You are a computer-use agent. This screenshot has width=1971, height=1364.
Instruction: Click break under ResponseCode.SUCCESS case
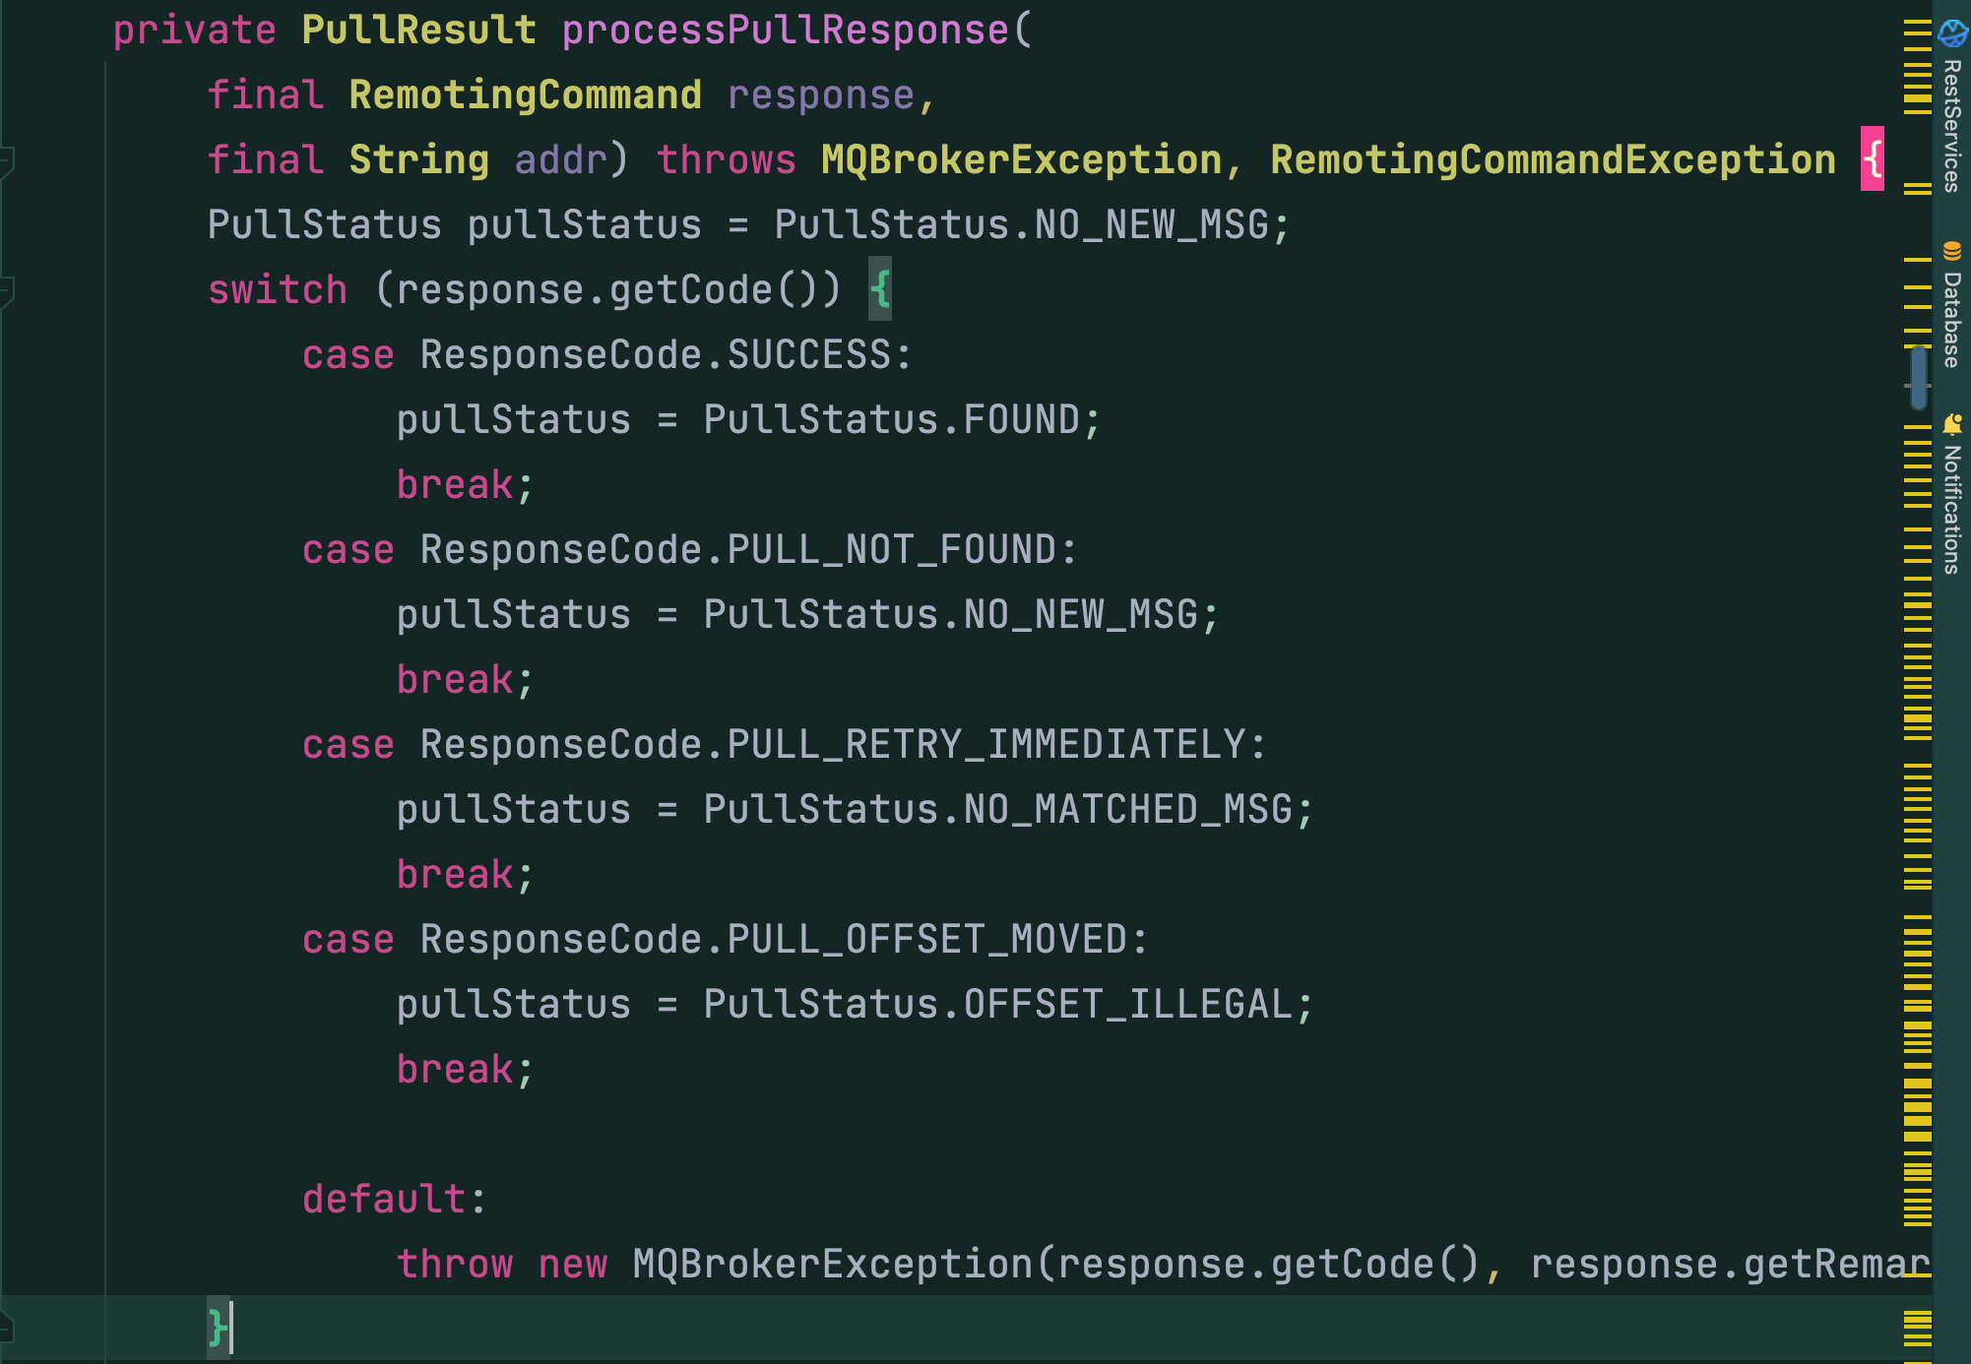461,483
